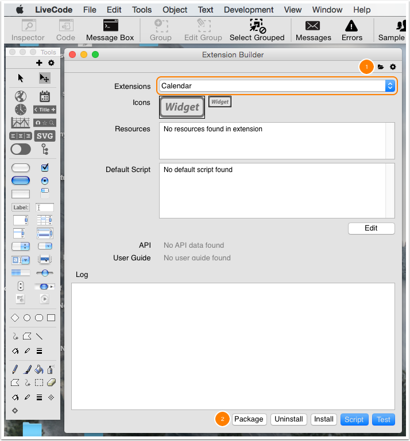Pick the Calendar widget tool
410x441 pixels.
point(44,96)
